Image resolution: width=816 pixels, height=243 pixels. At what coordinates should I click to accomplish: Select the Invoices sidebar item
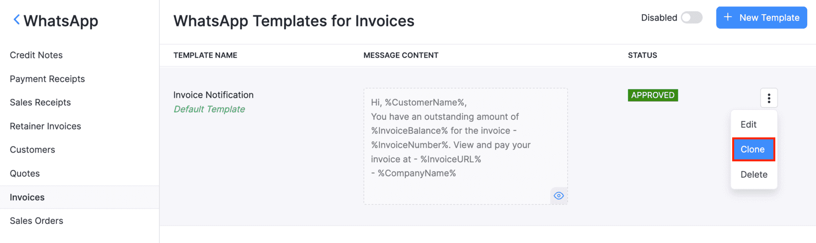coord(27,197)
